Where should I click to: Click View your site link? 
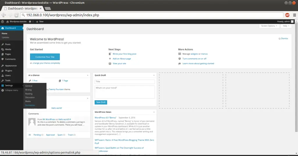[119, 64]
